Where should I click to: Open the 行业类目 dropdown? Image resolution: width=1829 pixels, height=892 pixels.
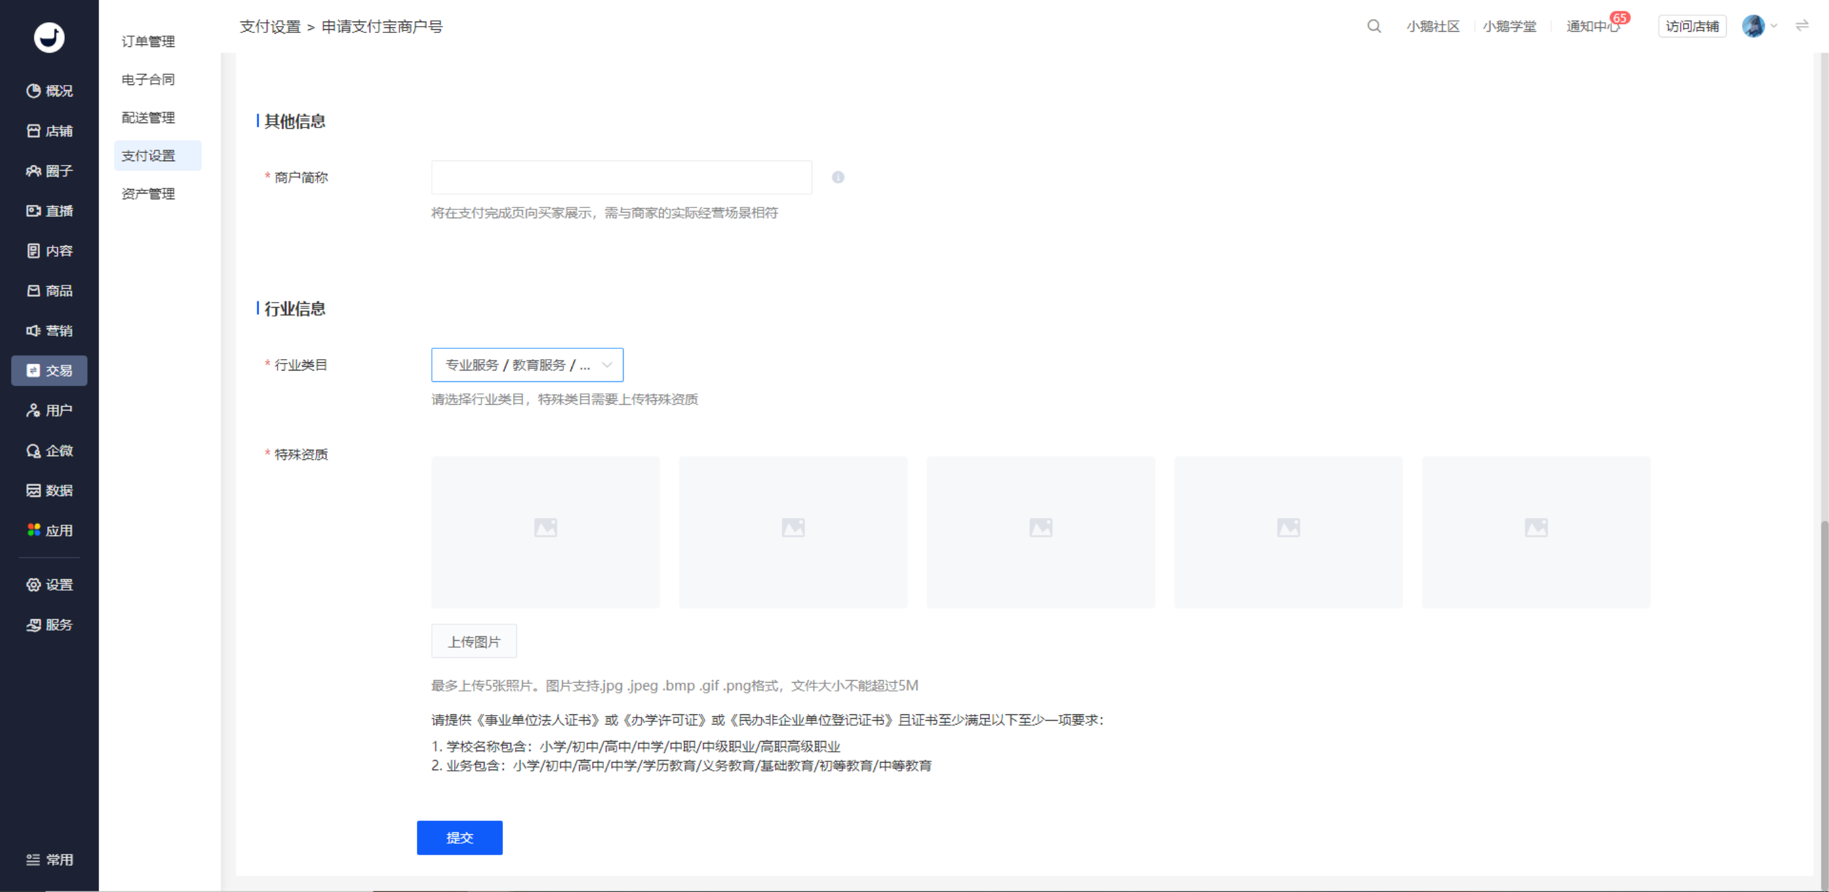pyautogui.click(x=527, y=364)
